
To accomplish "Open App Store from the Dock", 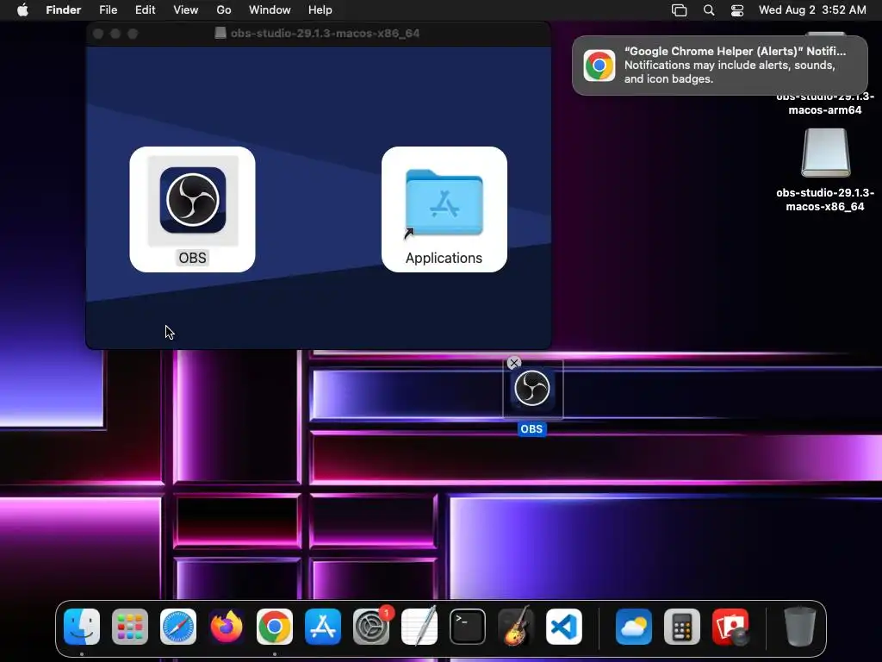I will pos(323,627).
